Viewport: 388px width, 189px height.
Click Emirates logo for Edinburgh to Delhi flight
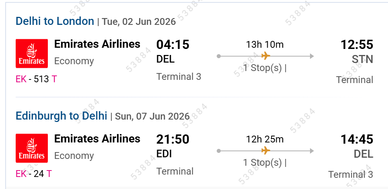click(32, 148)
